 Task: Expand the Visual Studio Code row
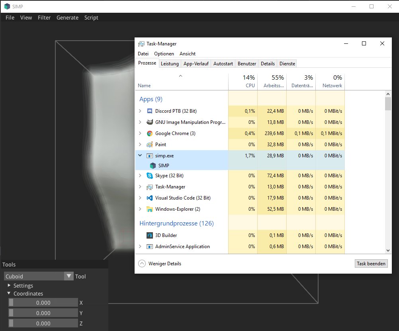tap(140, 198)
